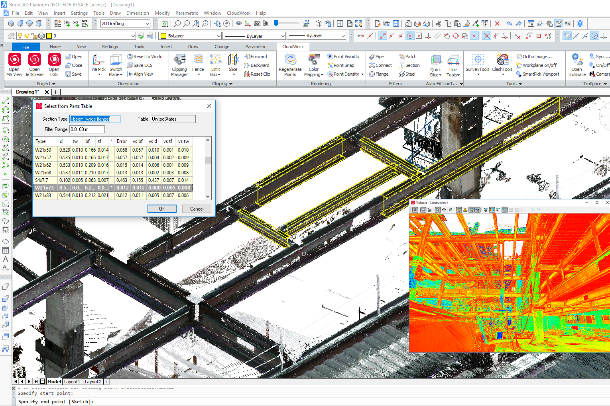
Task: Toggle Workplane on/off
Action: click(536, 65)
